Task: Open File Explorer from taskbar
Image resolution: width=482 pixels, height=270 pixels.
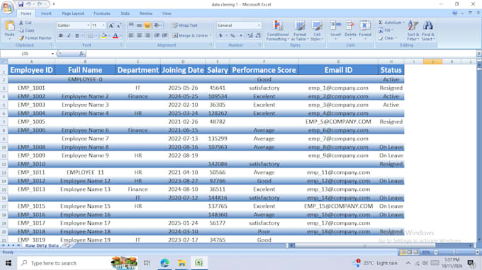Action: click(x=181, y=263)
